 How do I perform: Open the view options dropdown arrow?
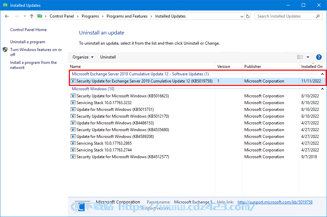pyautogui.click(x=308, y=57)
